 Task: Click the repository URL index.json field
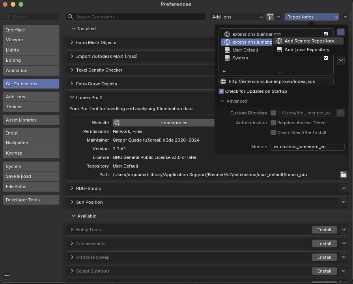tap(276, 81)
